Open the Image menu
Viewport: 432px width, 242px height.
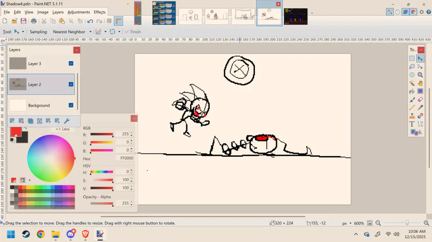click(43, 12)
